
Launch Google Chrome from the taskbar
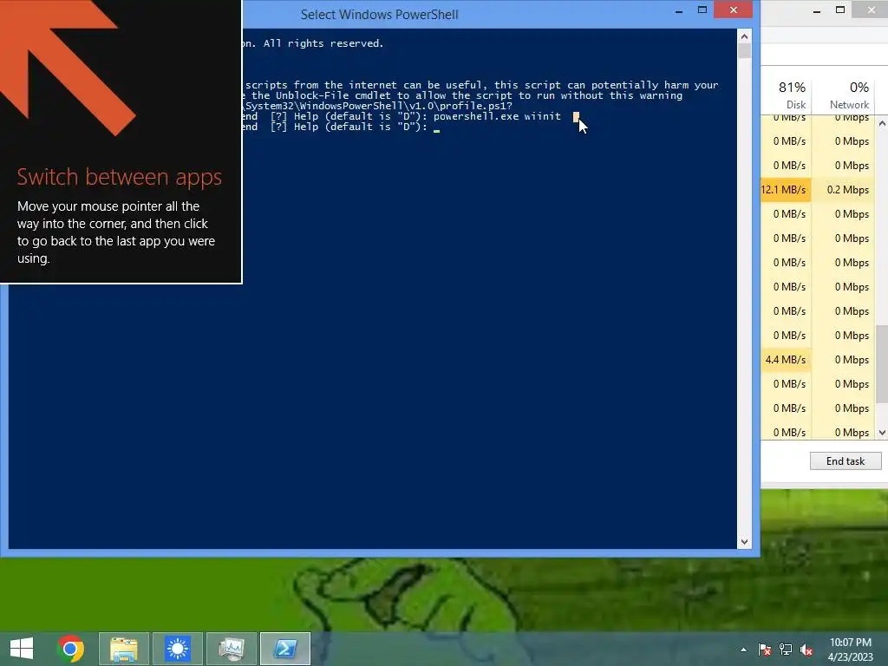pos(70,649)
